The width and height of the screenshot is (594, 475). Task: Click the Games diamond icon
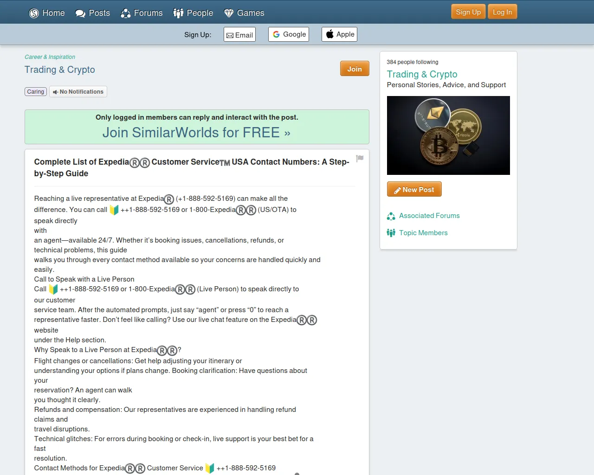(229, 13)
